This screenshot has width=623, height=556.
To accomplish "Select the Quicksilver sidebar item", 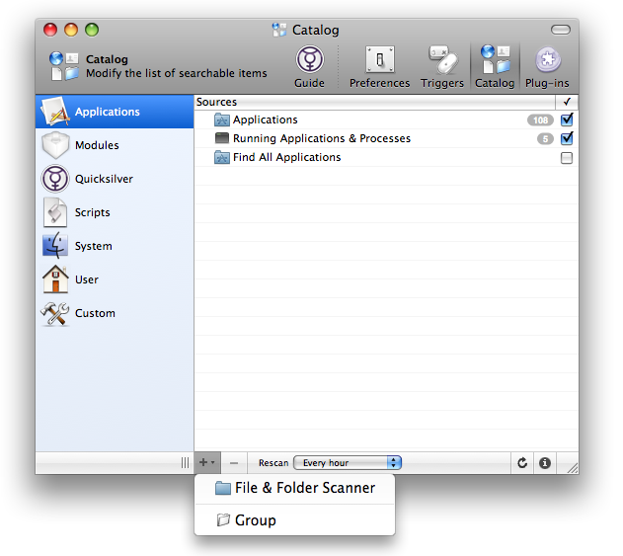I will pyautogui.click(x=115, y=179).
